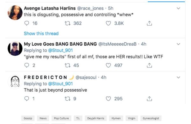This screenshot has height=124, width=191.
Task: Select the Gossip tag
Action: (28, 118)
